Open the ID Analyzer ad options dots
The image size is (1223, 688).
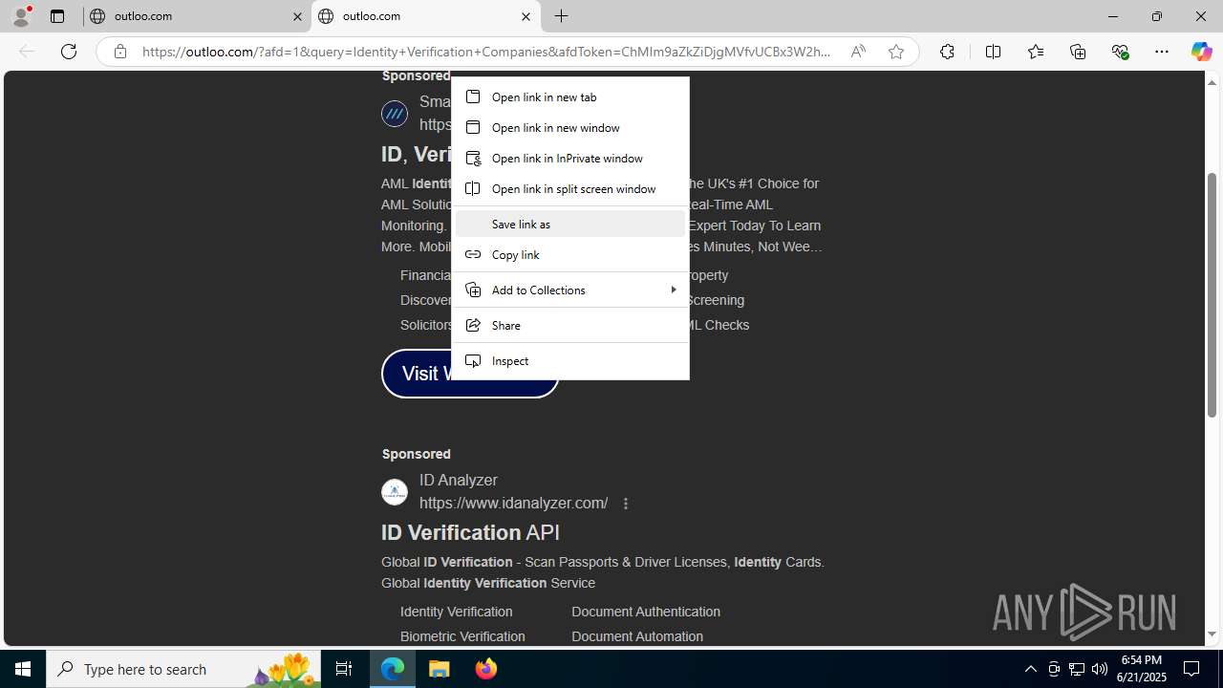click(626, 504)
